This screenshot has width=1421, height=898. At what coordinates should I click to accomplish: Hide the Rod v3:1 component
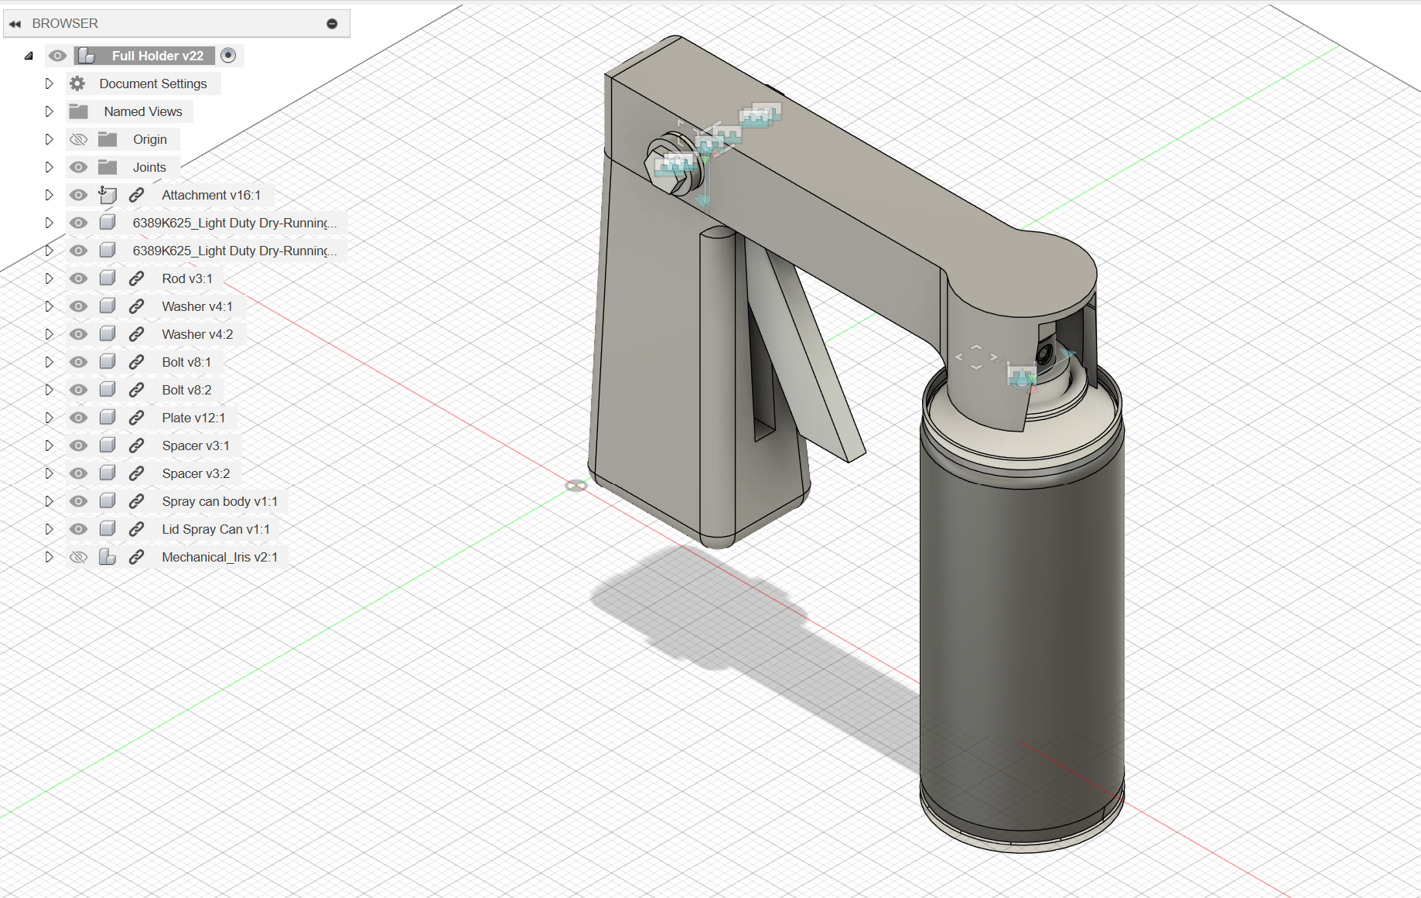point(78,278)
